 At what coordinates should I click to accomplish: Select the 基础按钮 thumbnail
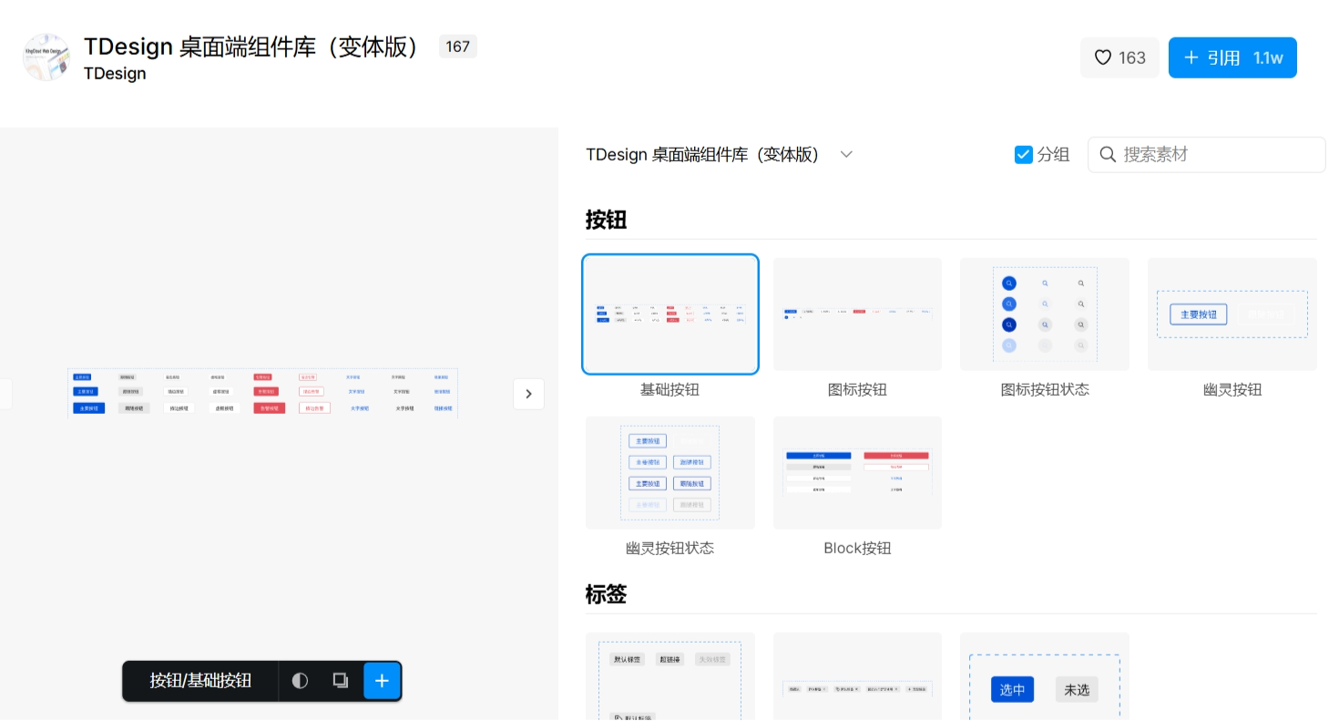click(669, 314)
